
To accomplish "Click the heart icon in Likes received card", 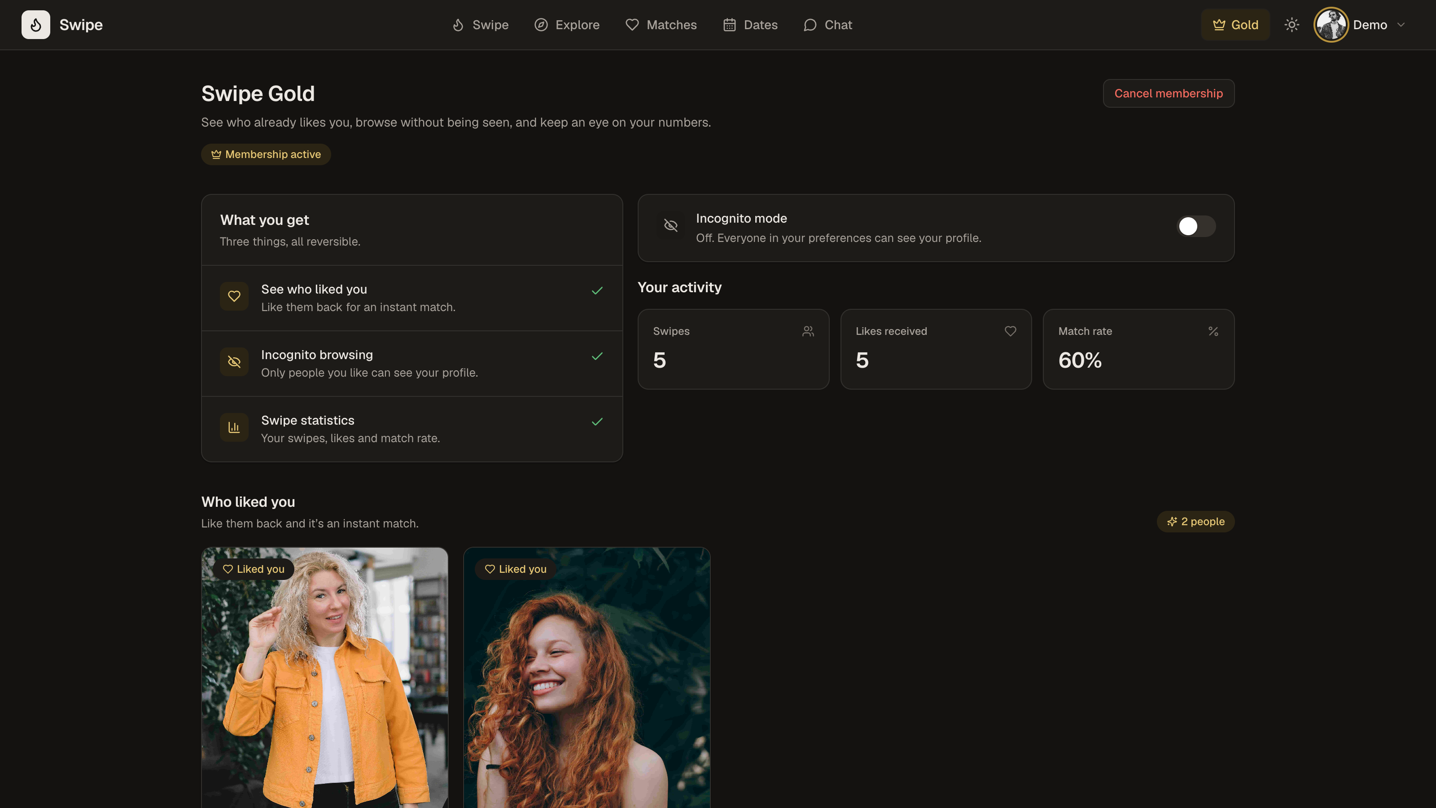I will [x=1010, y=331].
